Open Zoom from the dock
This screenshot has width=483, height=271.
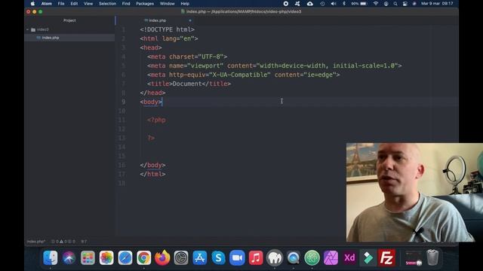tap(237, 257)
